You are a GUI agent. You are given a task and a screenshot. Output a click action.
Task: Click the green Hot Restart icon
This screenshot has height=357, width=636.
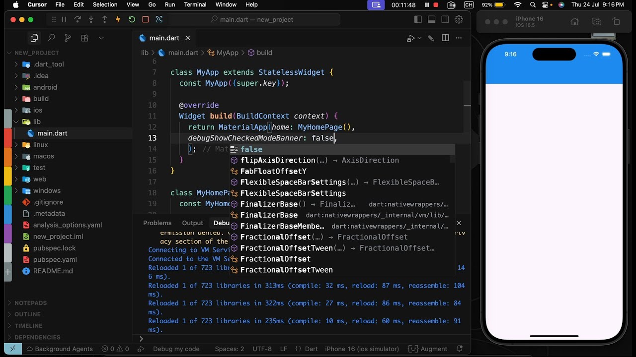(x=132, y=19)
